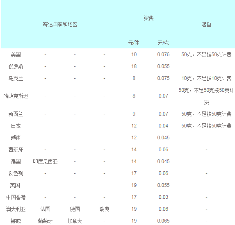Click the 18 per-item fee for 俄罗斯

coord(134,66)
